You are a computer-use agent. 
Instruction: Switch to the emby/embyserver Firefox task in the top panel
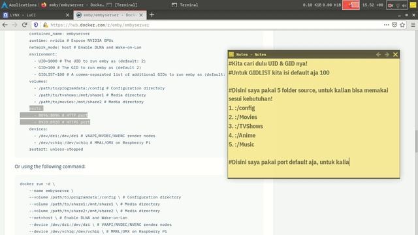pyautogui.click(x=73, y=5)
